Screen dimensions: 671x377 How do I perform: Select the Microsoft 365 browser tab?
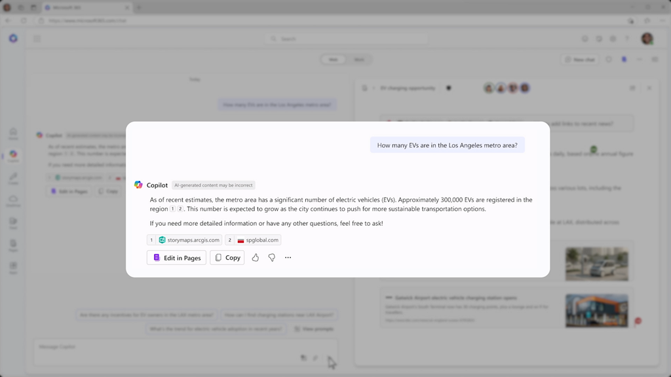88,8
